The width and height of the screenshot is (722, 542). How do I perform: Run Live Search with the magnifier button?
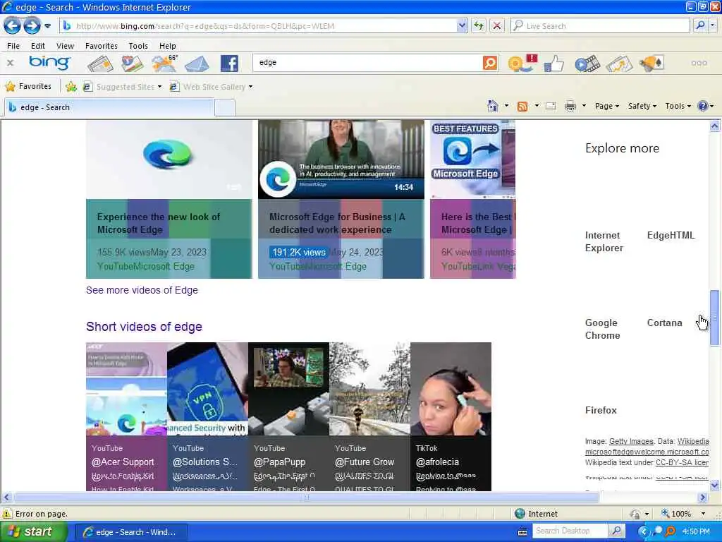[700, 26]
